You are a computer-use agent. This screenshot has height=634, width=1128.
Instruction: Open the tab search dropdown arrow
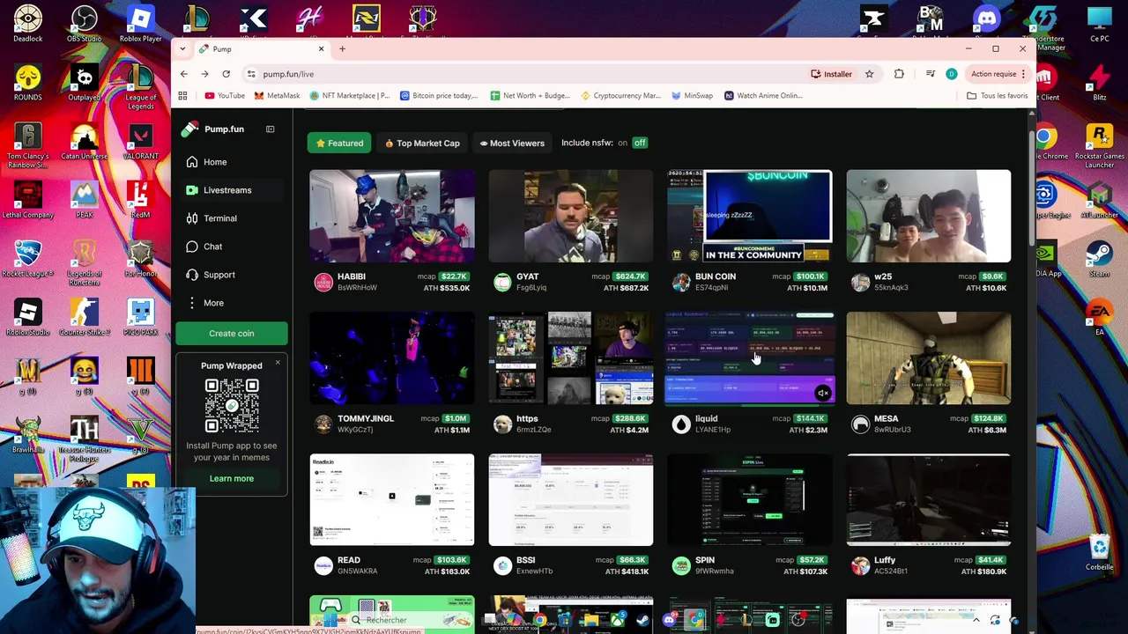click(183, 48)
